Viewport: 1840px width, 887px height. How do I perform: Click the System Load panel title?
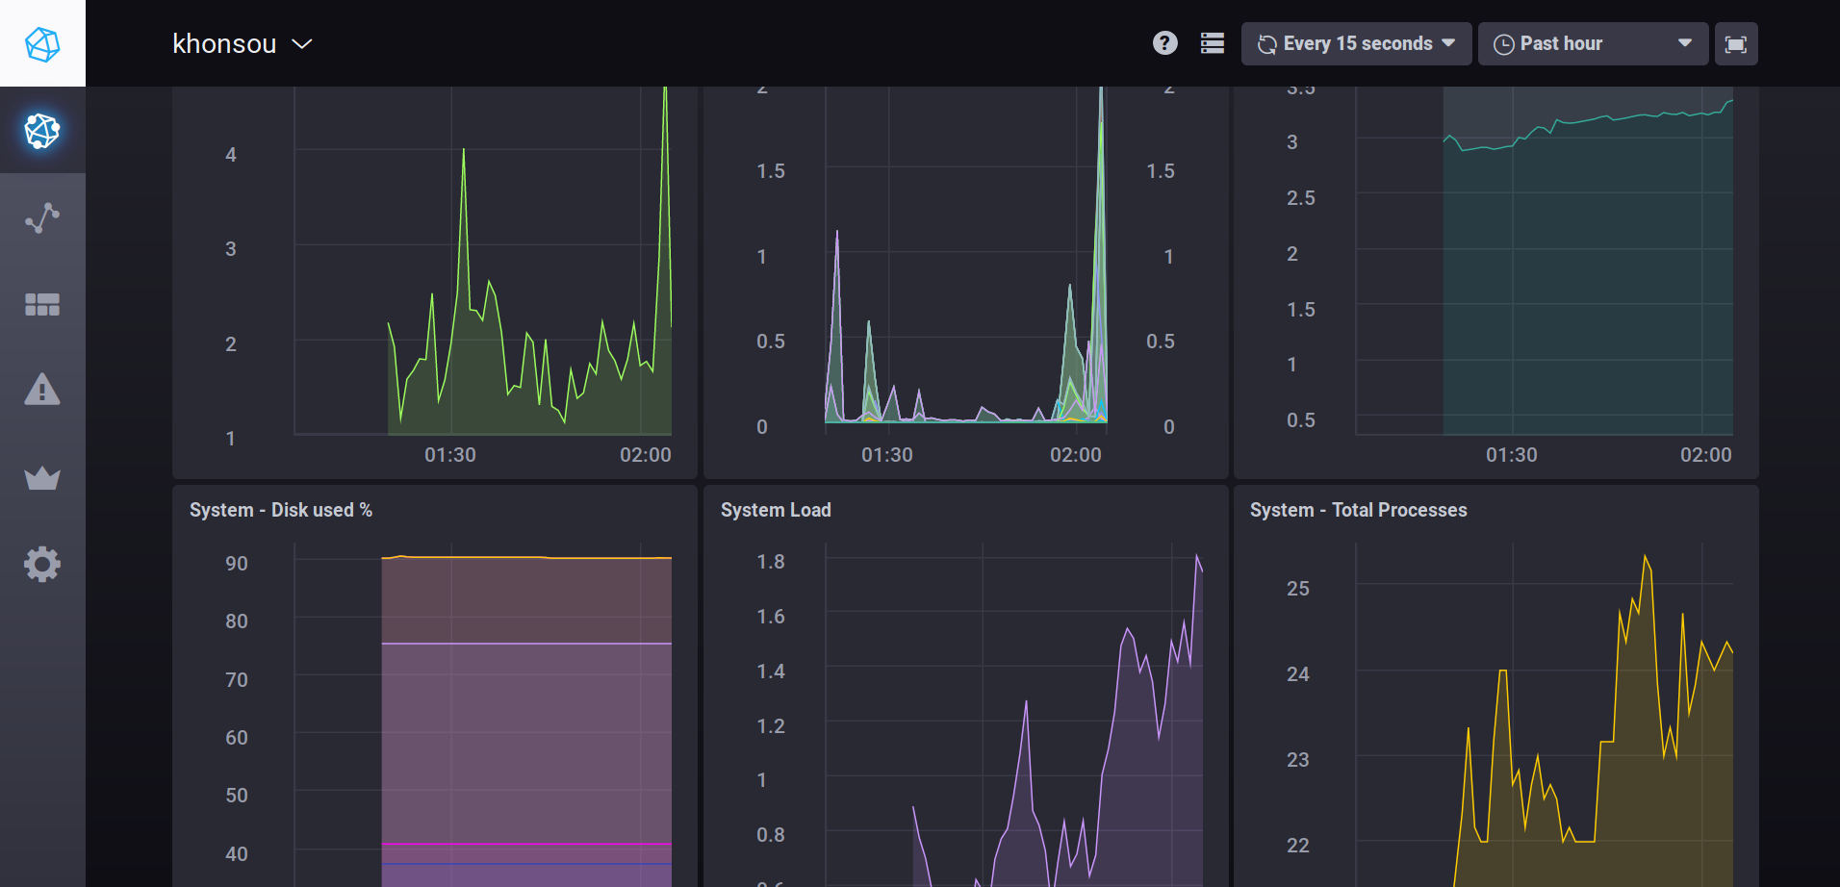point(776,510)
